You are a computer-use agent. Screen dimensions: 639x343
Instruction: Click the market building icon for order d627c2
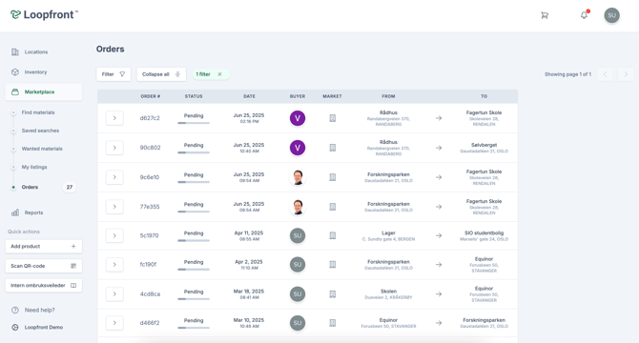click(x=333, y=118)
